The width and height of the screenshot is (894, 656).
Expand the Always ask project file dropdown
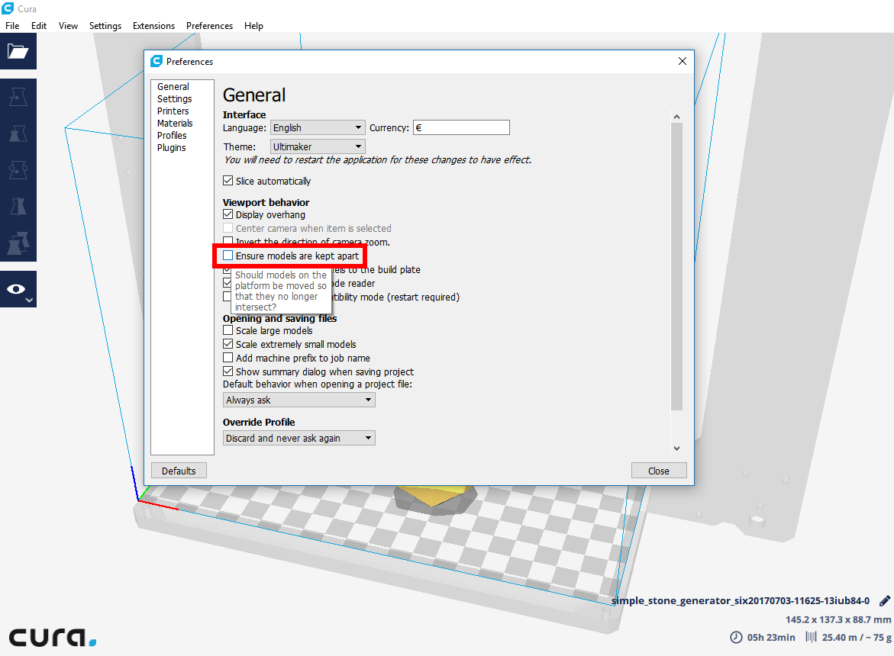pos(299,400)
